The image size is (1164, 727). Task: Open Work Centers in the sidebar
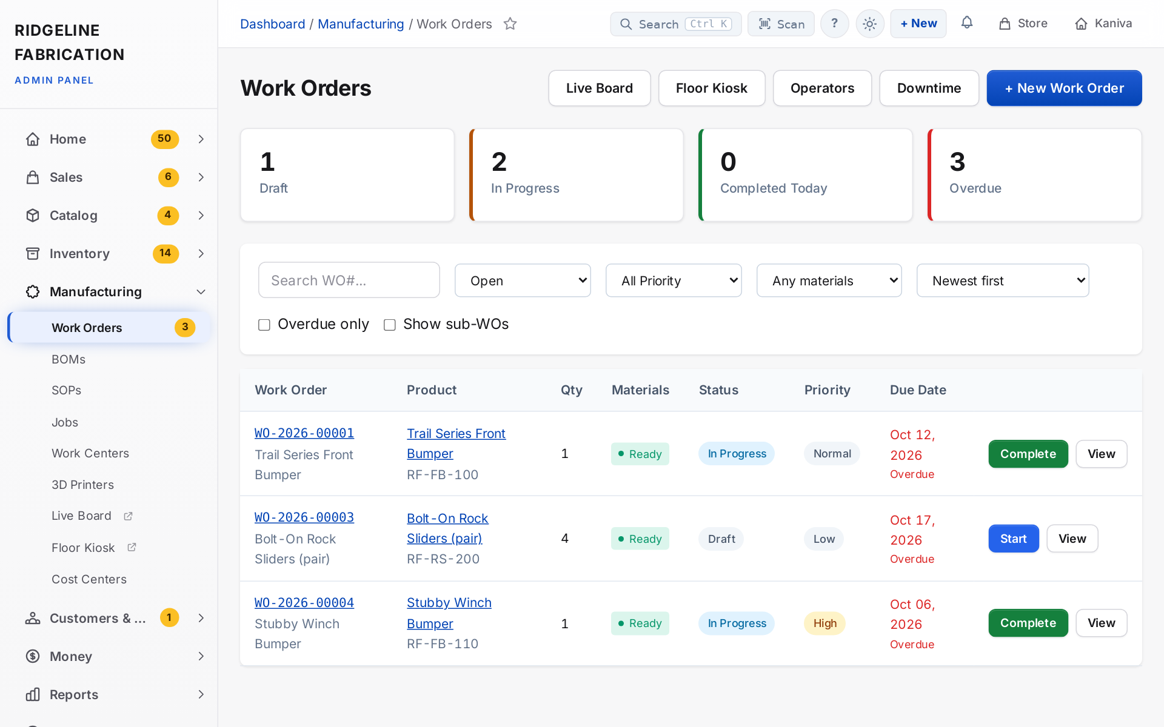(x=90, y=453)
